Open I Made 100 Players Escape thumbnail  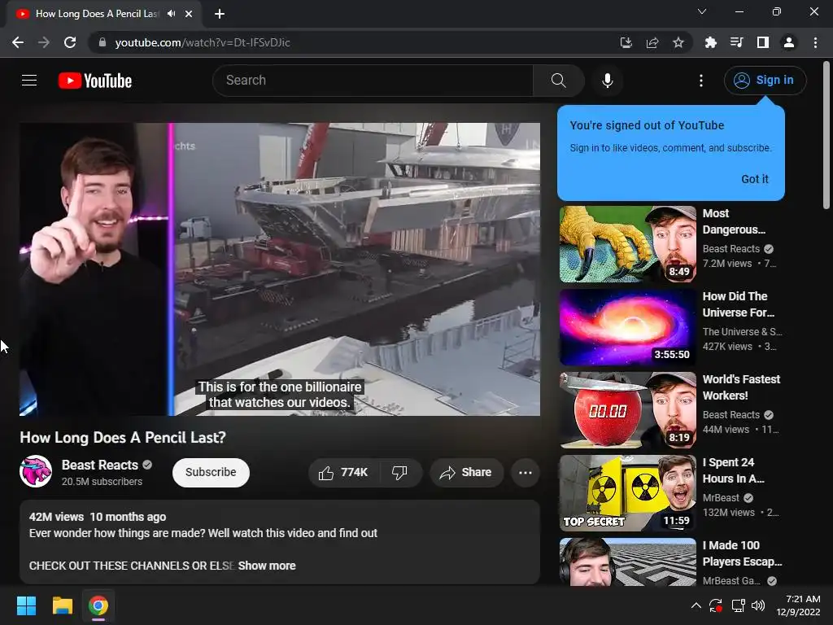627,562
